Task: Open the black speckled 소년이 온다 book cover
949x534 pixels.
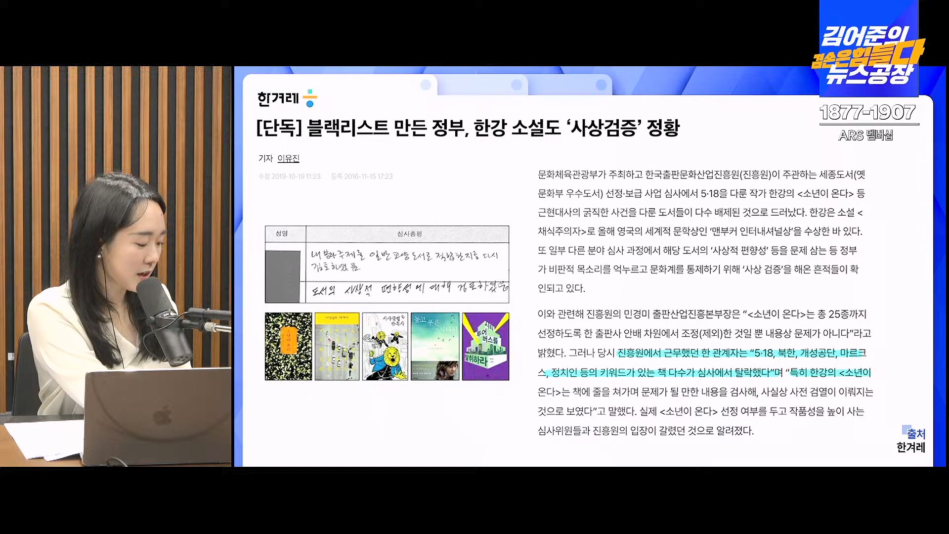Action: (x=288, y=346)
